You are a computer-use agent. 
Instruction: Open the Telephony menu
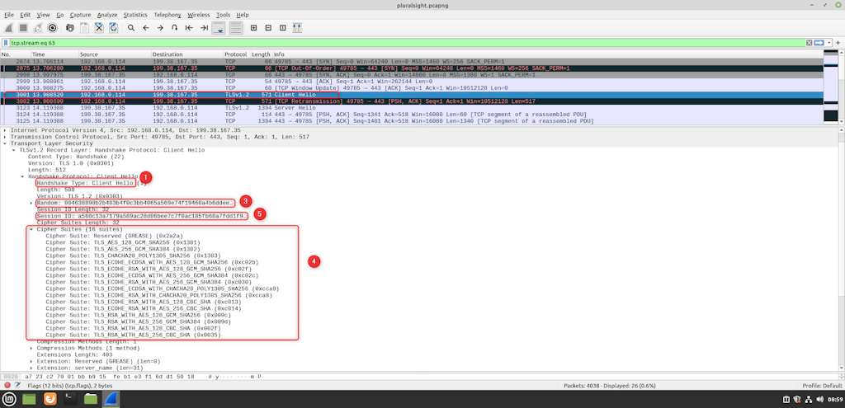tap(167, 15)
